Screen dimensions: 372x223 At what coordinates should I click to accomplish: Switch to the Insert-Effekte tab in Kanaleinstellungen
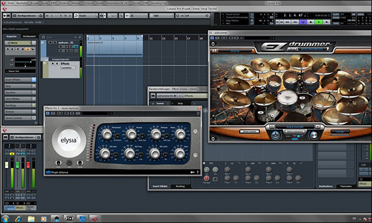[159, 186]
